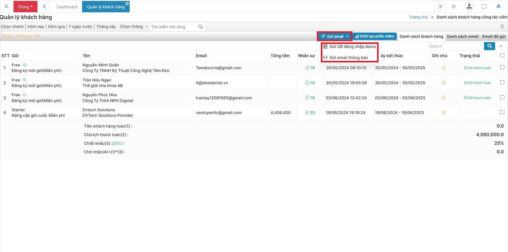
Task: Open Danh sách khách hàng tab
Action: coord(421,36)
